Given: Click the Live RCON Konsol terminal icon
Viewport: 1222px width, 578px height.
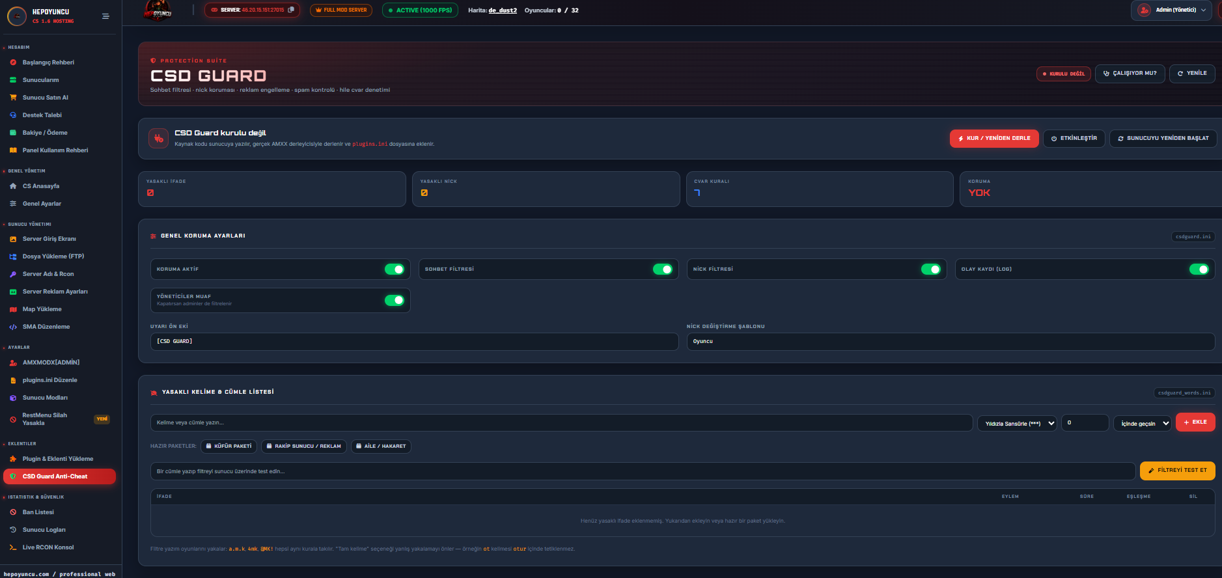Looking at the screenshot, I should 13,547.
